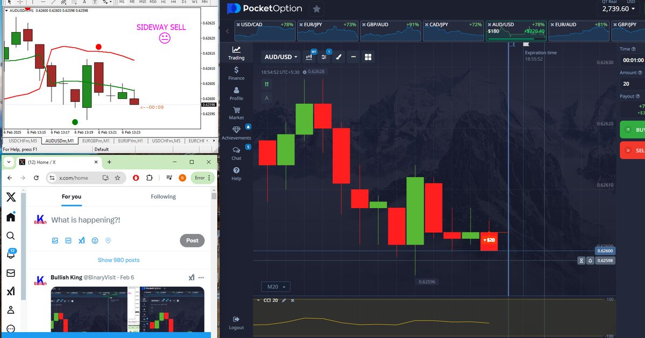Edit the CCI 20 indicator with pencil icon
The image size is (645, 338).
pos(284,300)
